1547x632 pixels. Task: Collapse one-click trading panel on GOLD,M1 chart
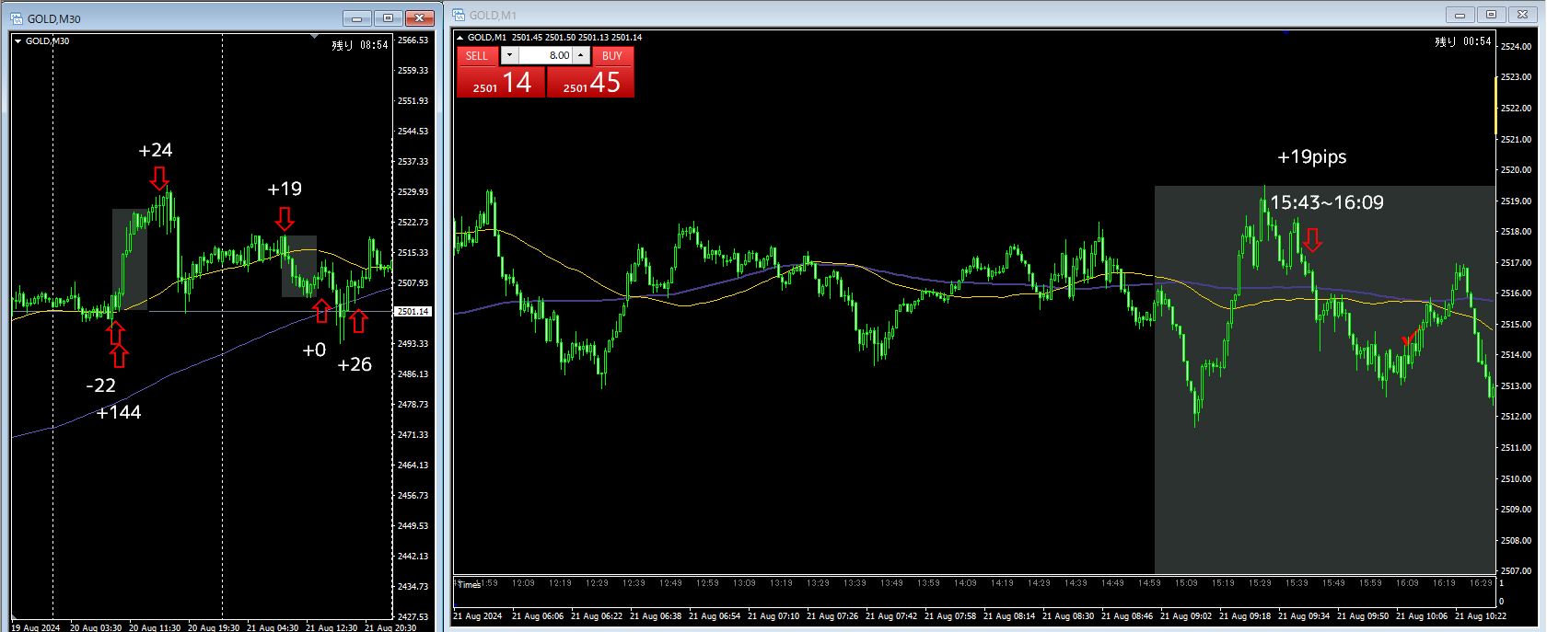[459, 38]
